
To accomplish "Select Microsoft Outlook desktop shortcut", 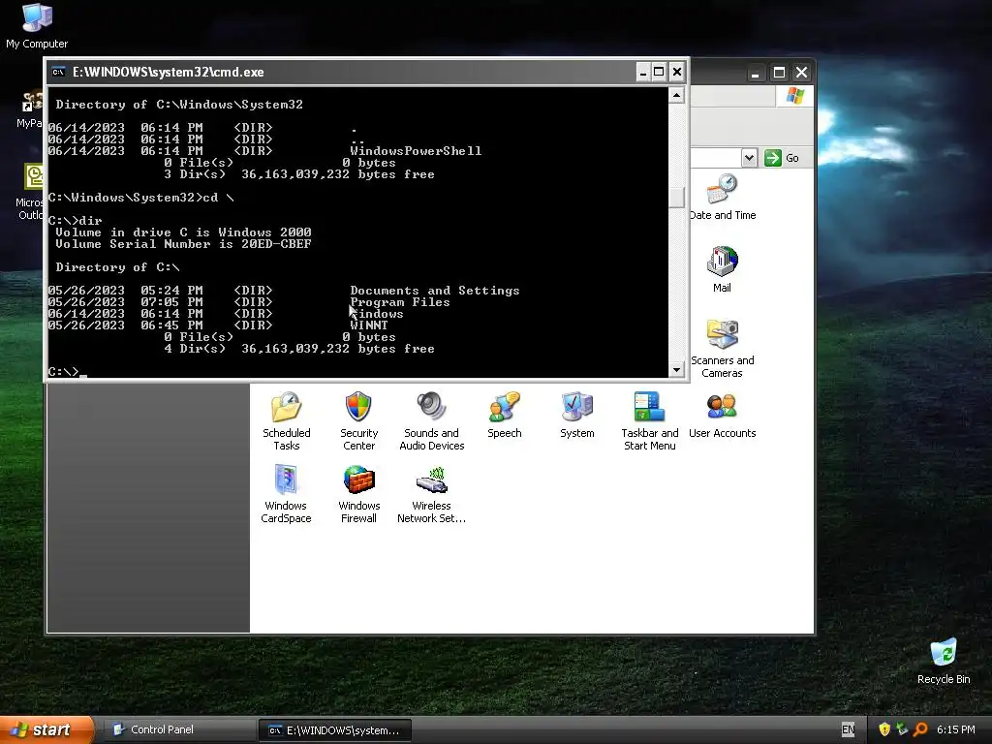I will pyautogui.click(x=30, y=191).
